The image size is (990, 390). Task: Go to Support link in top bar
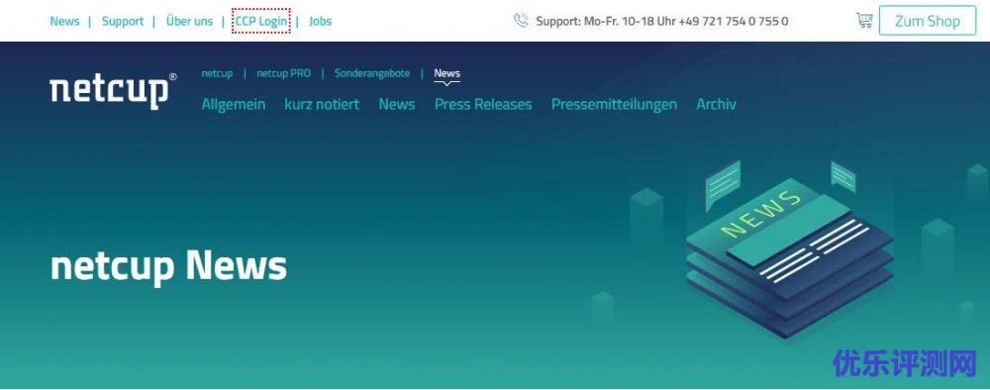[x=123, y=21]
